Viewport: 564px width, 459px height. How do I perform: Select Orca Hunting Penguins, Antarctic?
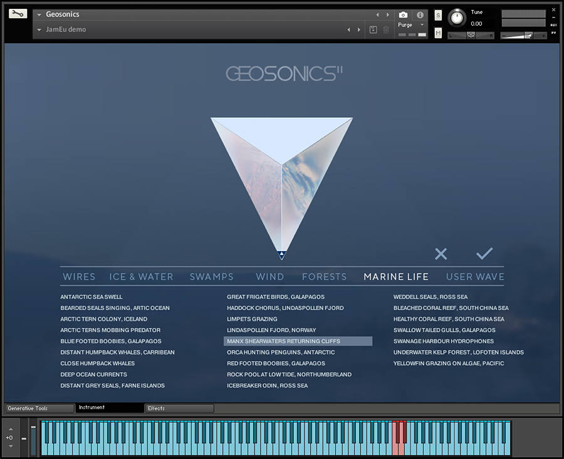(x=281, y=353)
